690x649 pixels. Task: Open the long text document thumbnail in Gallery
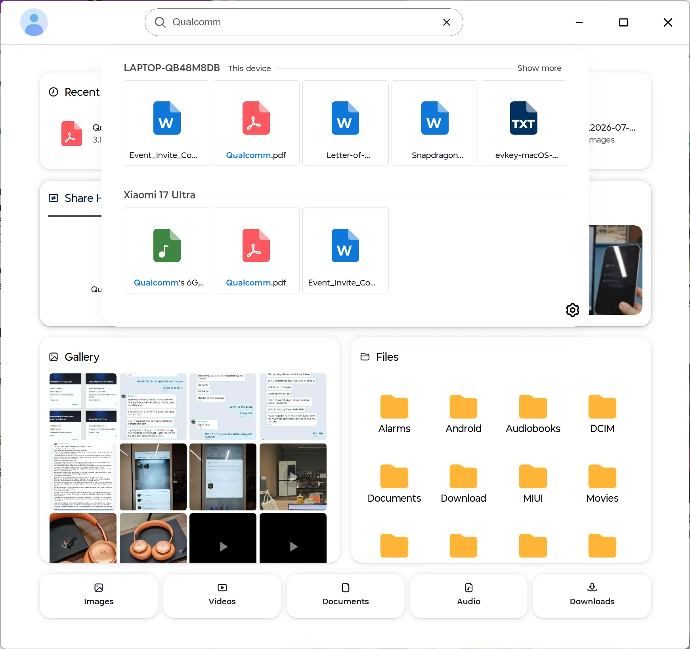point(83,477)
